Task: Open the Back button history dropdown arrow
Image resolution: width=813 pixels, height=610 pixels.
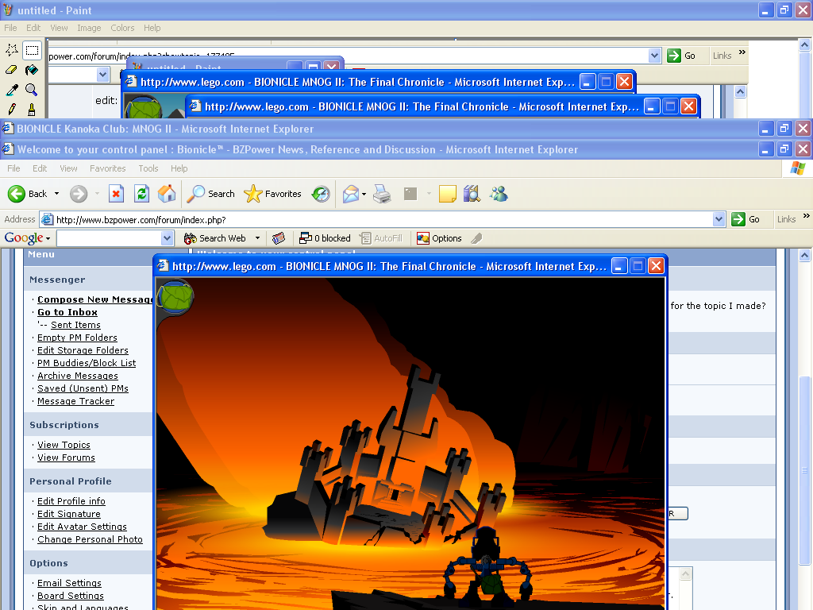Action: 56,194
